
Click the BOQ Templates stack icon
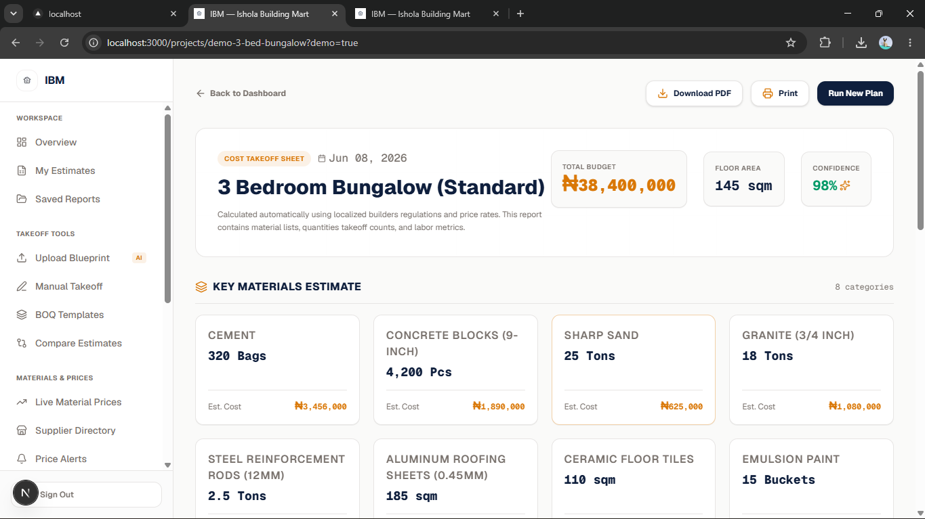coord(22,315)
